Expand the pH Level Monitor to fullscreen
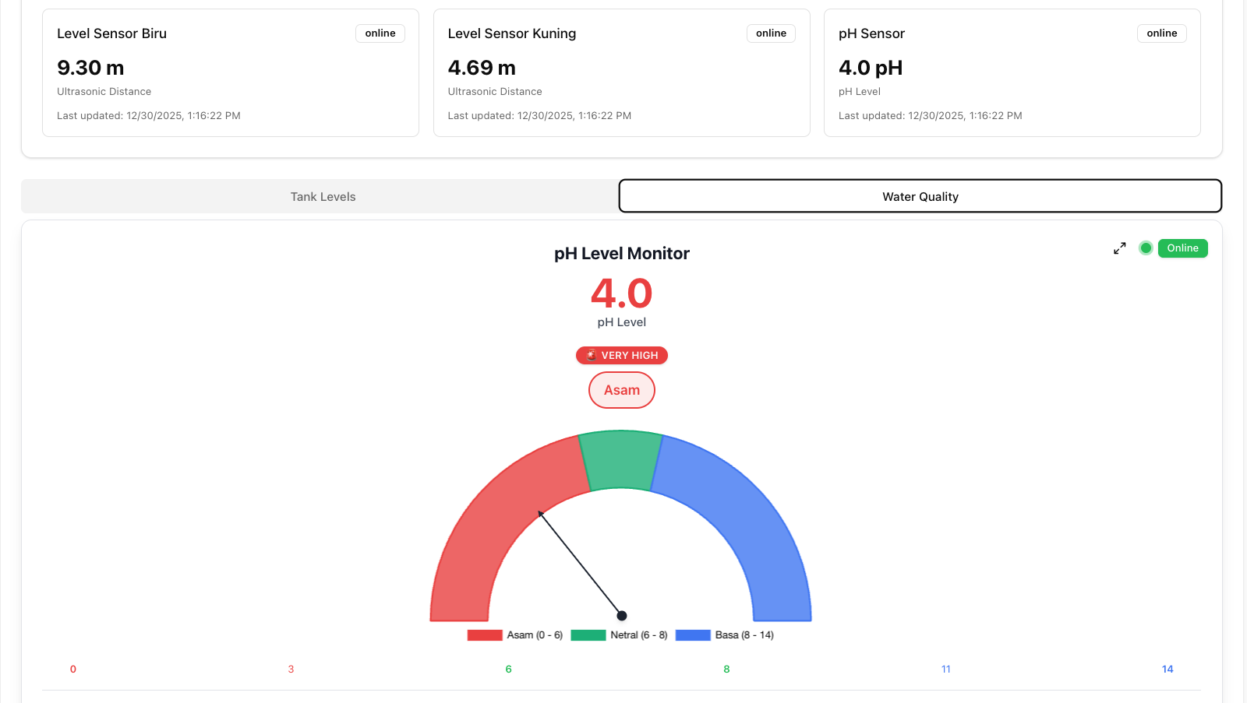The width and height of the screenshot is (1247, 703). coord(1120,248)
